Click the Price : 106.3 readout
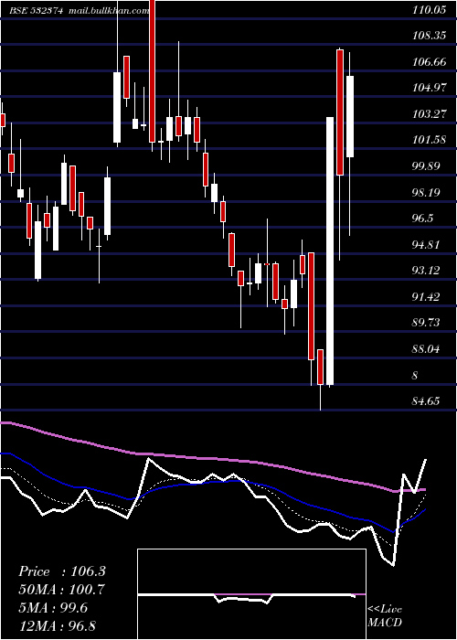This screenshot has height=640, width=457. pyautogui.click(x=62, y=571)
